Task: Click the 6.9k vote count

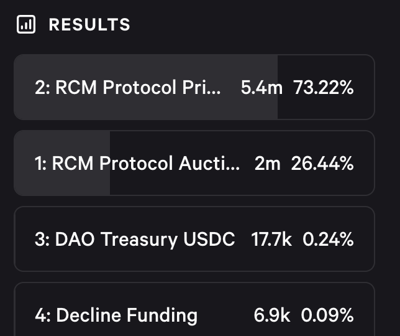Action: click(272, 315)
